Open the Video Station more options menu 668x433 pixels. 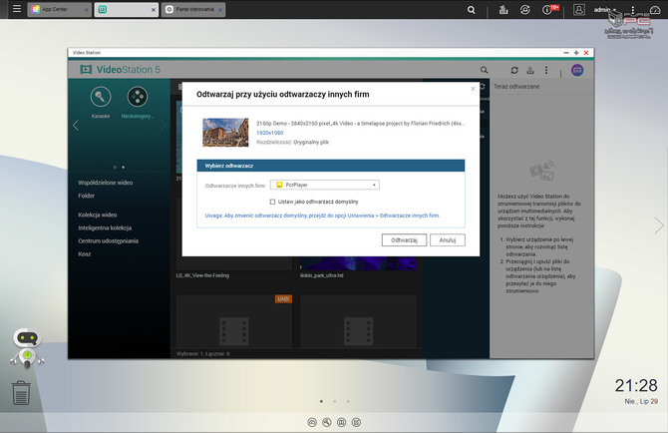click(546, 70)
